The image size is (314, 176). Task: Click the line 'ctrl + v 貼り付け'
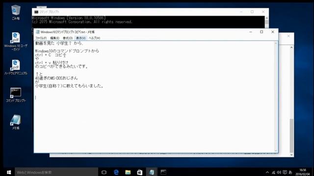[x=52, y=63]
